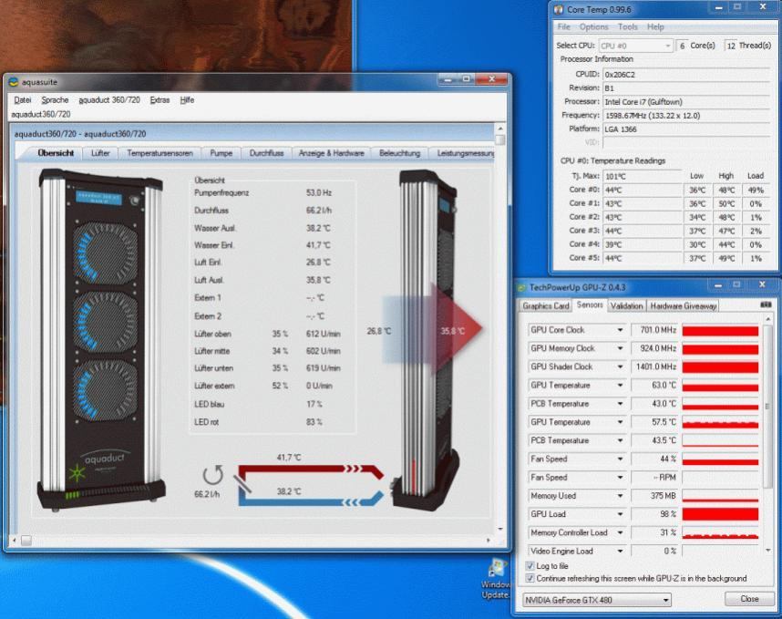Click aquasuite vertical scrollbar down arrow
Viewport: 782px width, 619px height.
click(499, 529)
